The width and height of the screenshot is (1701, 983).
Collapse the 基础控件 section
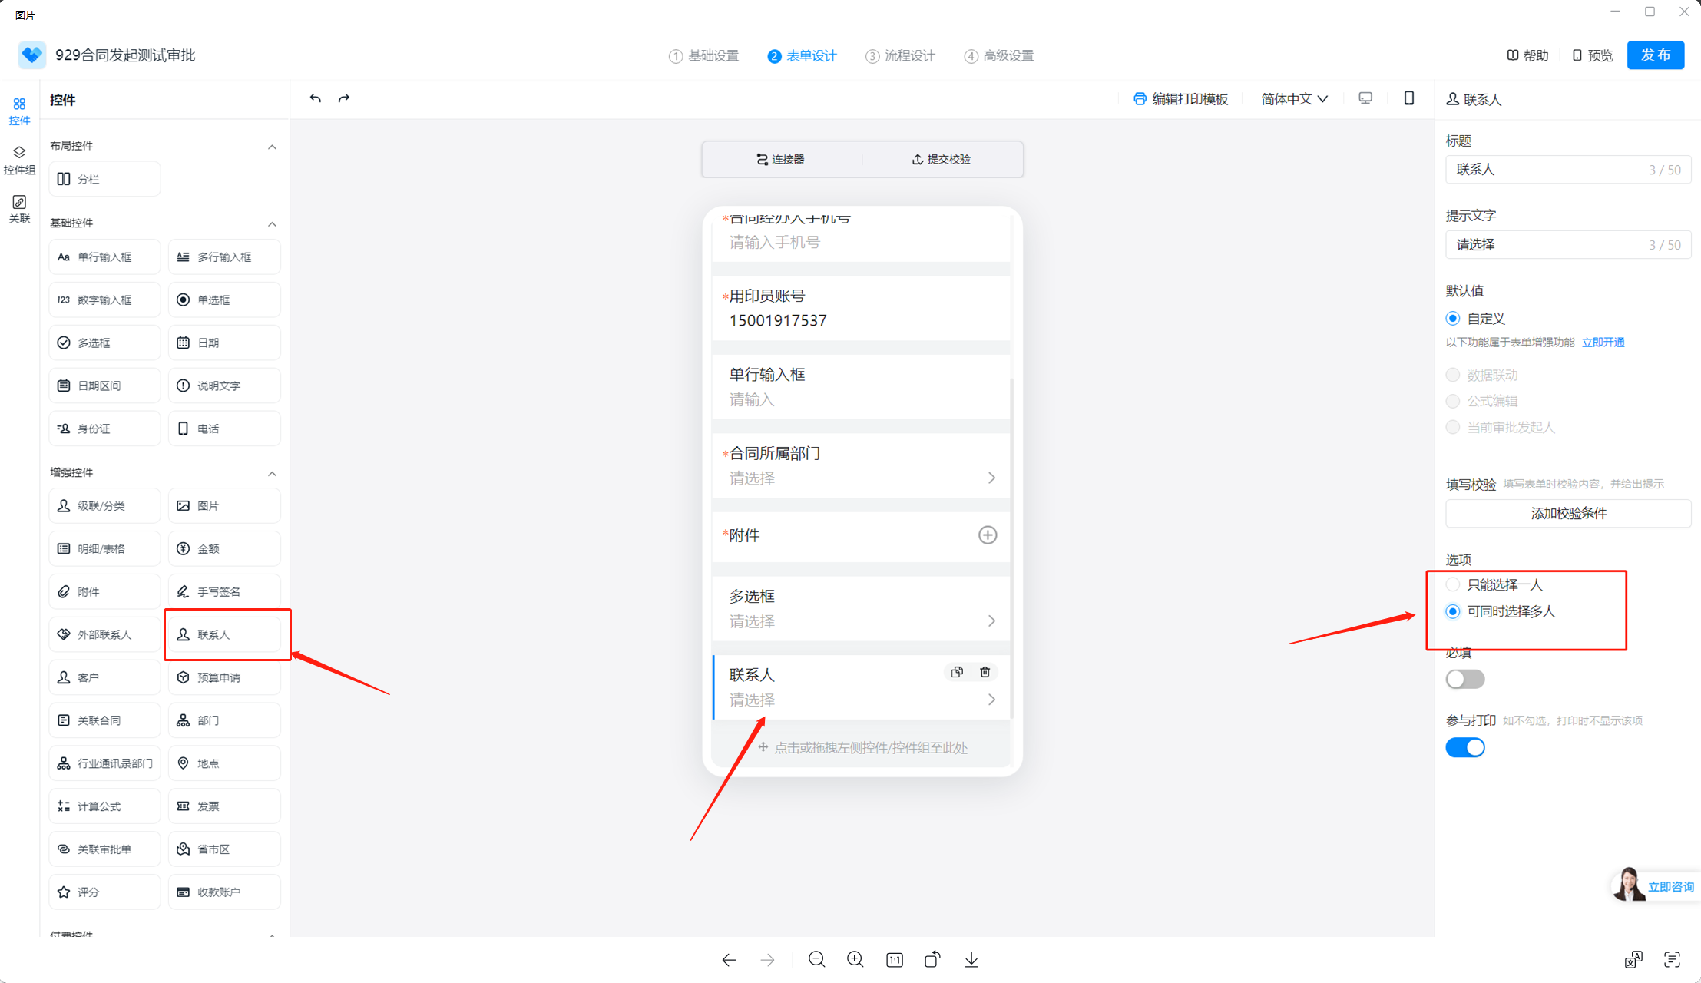click(x=272, y=223)
